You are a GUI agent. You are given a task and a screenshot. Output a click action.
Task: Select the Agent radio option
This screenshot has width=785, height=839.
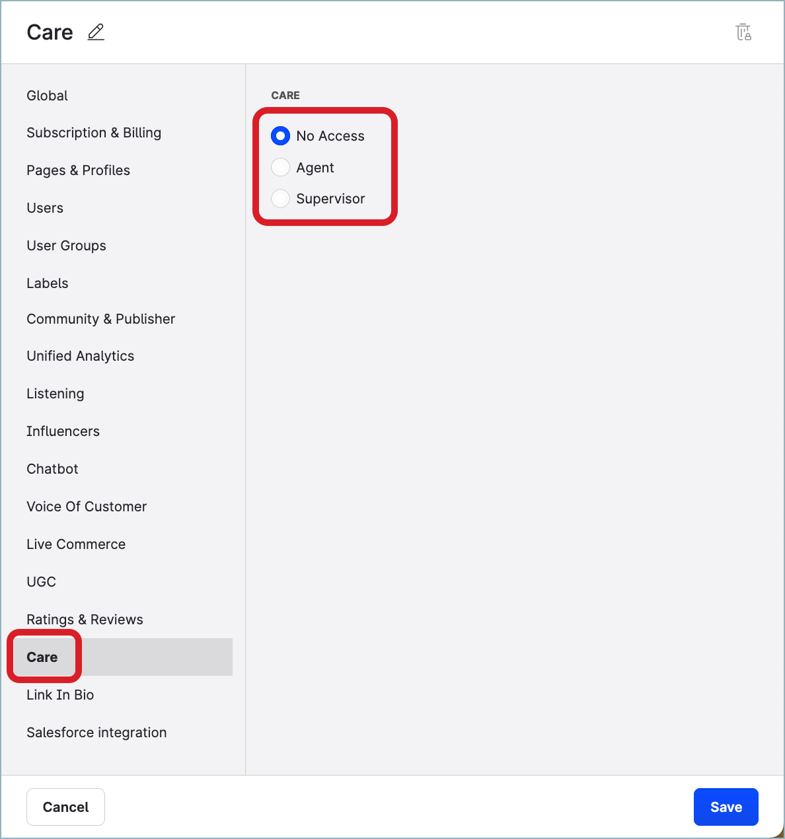tap(281, 168)
